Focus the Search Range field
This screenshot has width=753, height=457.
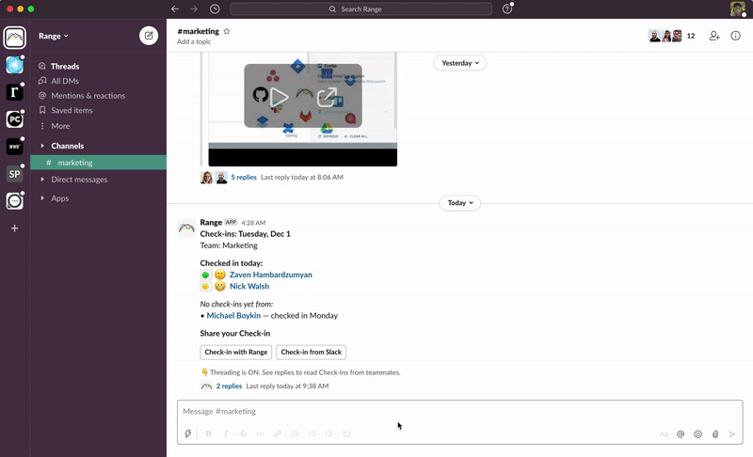360,8
